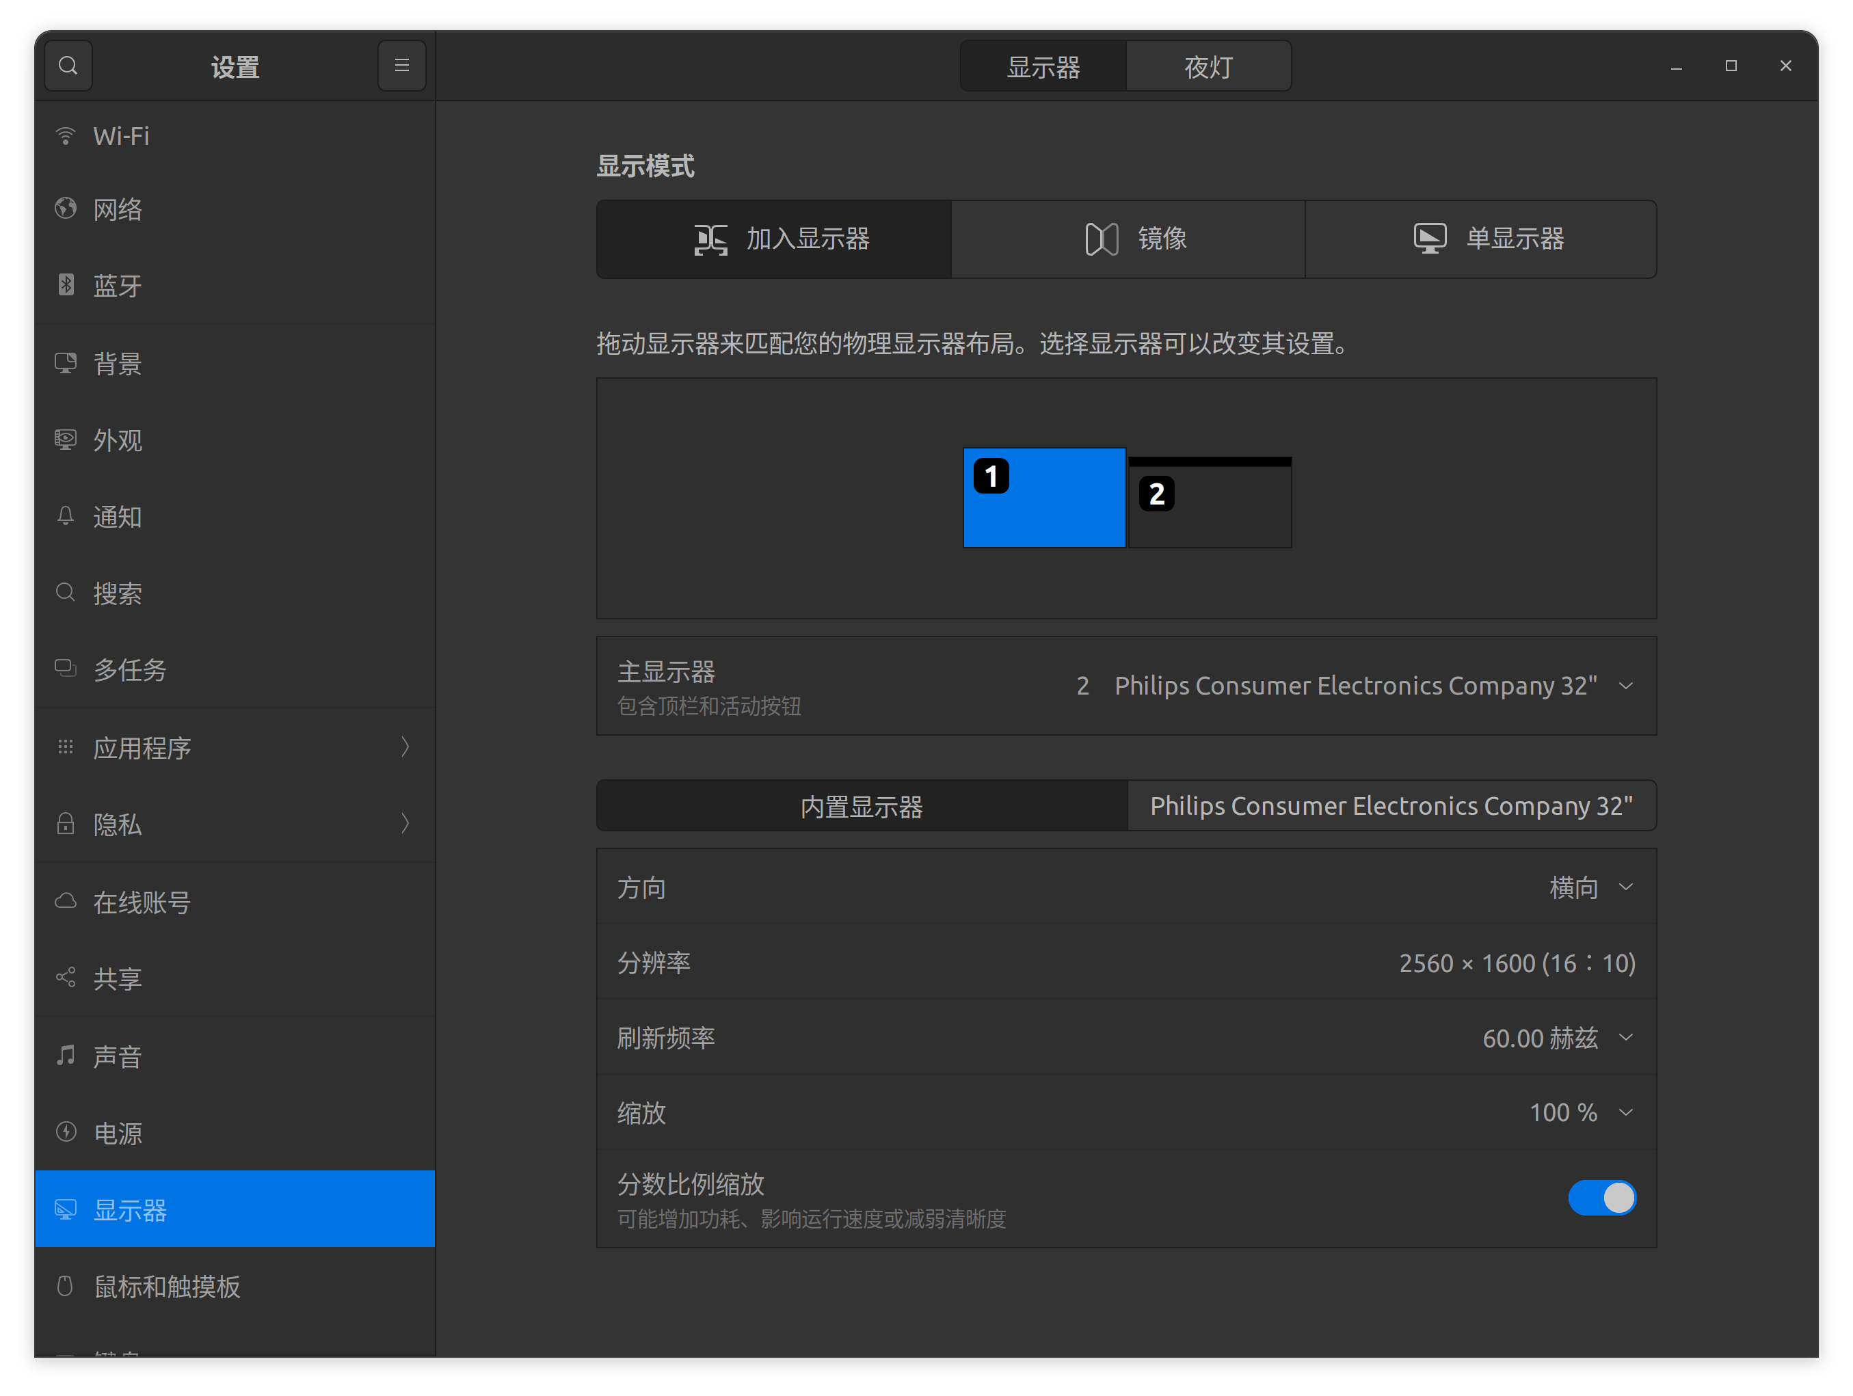This screenshot has width=1853, height=1396.
Task: Select the 内置显示器 monitor tab
Action: [862, 805]
